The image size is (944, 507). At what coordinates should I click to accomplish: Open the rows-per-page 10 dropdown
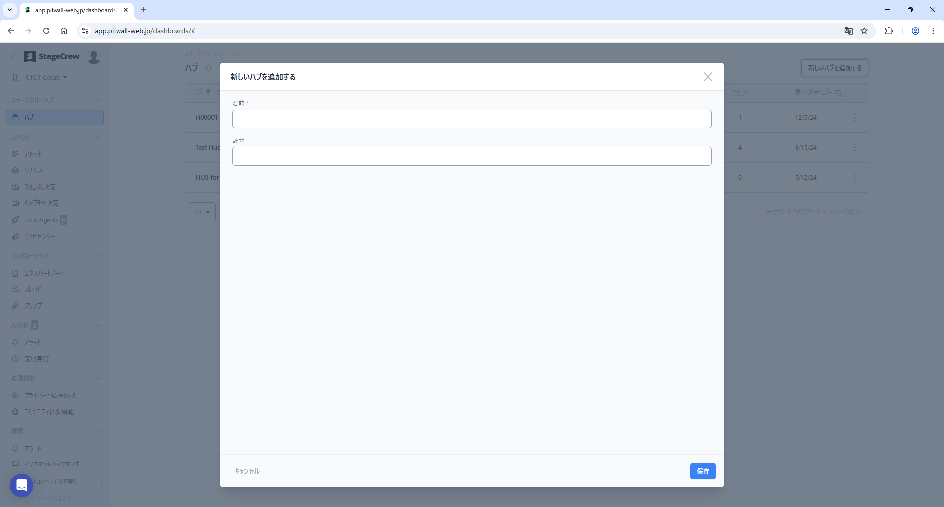click(x=202, y=212)
